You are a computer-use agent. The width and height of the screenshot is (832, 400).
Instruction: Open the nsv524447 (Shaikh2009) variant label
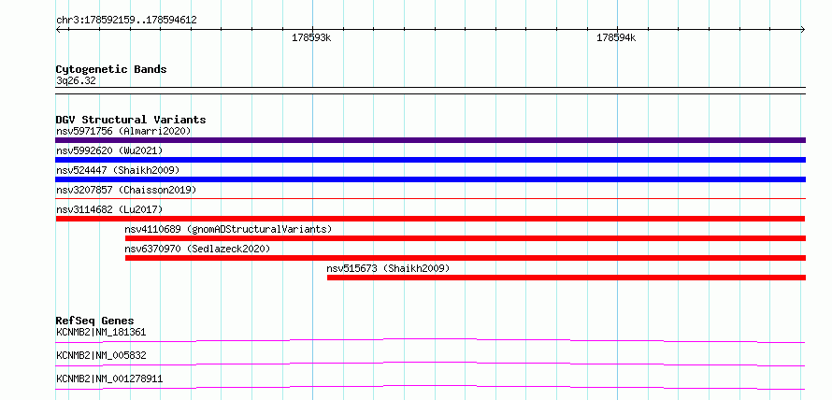[118, 170]
